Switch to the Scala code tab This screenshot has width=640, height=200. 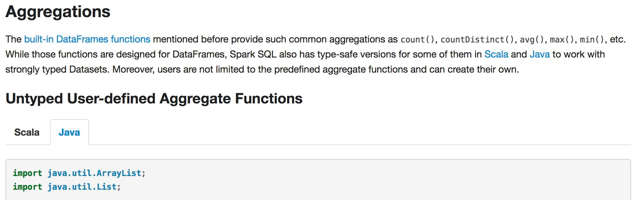click(27, 133)
